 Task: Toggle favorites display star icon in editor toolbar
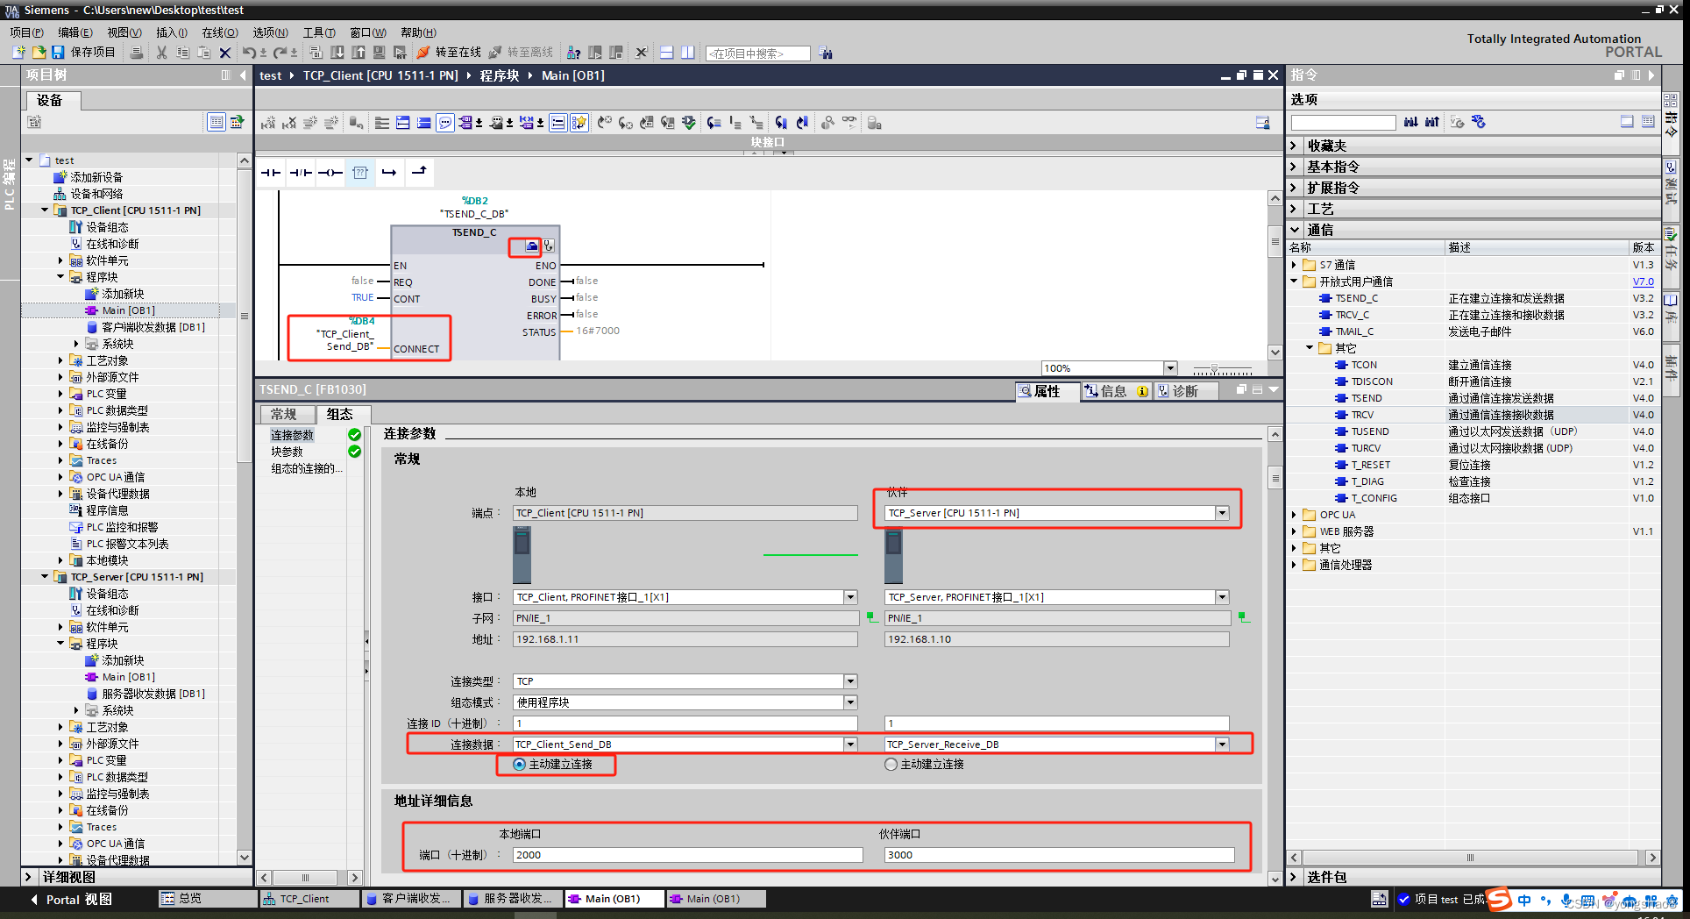coord(579,123)
